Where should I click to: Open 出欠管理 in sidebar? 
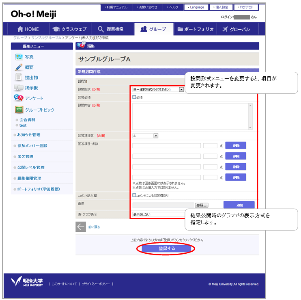25,157
